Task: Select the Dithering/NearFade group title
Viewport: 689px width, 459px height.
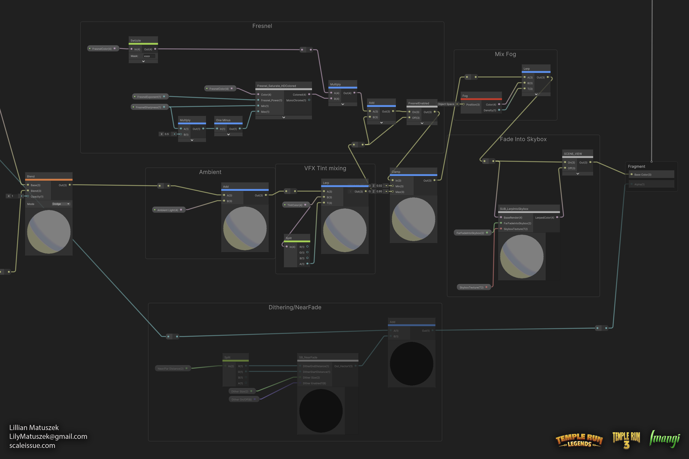Action: [x=295, y=307]
